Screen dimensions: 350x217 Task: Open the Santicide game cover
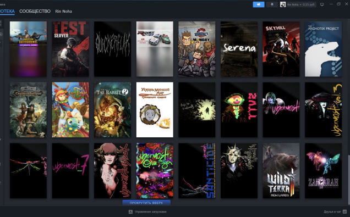pyautogui.click(x=197, y=171)
